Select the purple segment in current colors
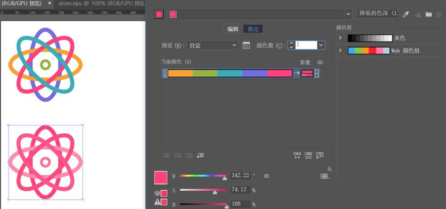 tap(255, 74)
